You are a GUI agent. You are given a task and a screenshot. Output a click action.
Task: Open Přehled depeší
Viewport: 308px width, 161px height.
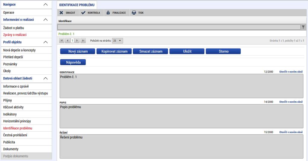[x=26, y=57]
